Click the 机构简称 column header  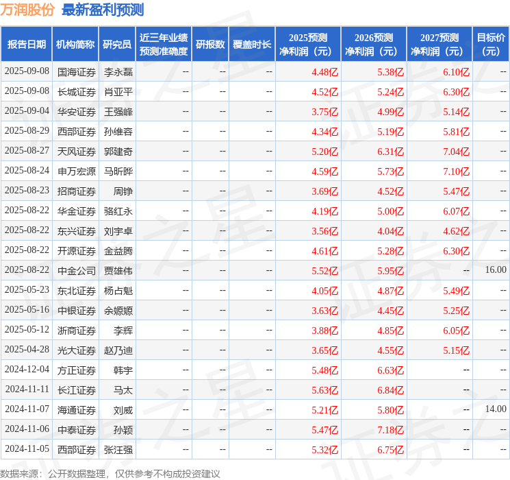click(75, 45)
